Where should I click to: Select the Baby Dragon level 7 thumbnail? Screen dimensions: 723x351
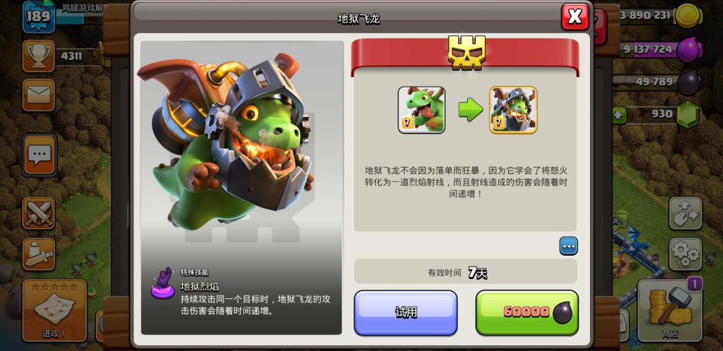pyautogui.click(x=422, y=110)
